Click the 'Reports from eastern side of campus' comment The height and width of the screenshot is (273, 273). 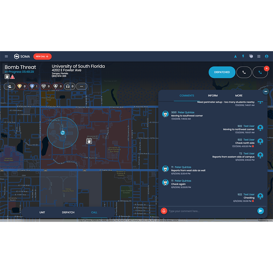click(x=233, y=157)
